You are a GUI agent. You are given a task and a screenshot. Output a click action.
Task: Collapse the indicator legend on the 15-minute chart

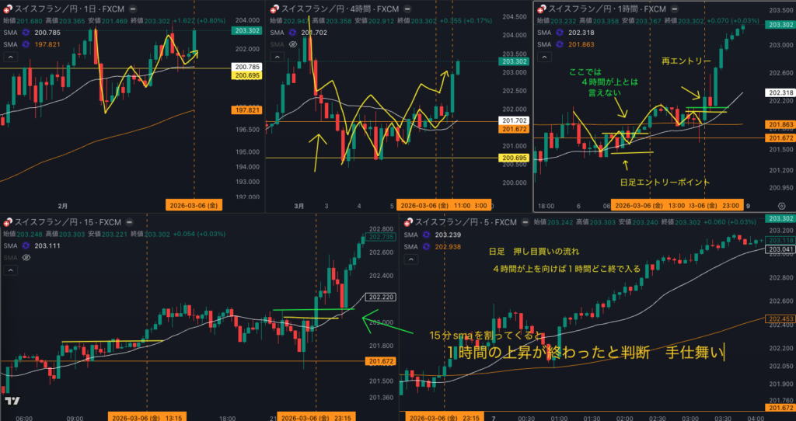12,271
